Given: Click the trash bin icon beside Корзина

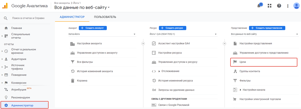Looking at the screenshot, I should [x=72, y=81].
